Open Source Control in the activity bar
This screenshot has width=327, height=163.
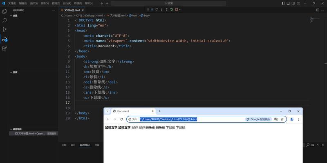[4, 29]
